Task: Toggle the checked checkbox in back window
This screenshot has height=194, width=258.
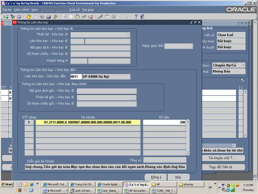Action: pyautogui.click(x=242, y=80)
